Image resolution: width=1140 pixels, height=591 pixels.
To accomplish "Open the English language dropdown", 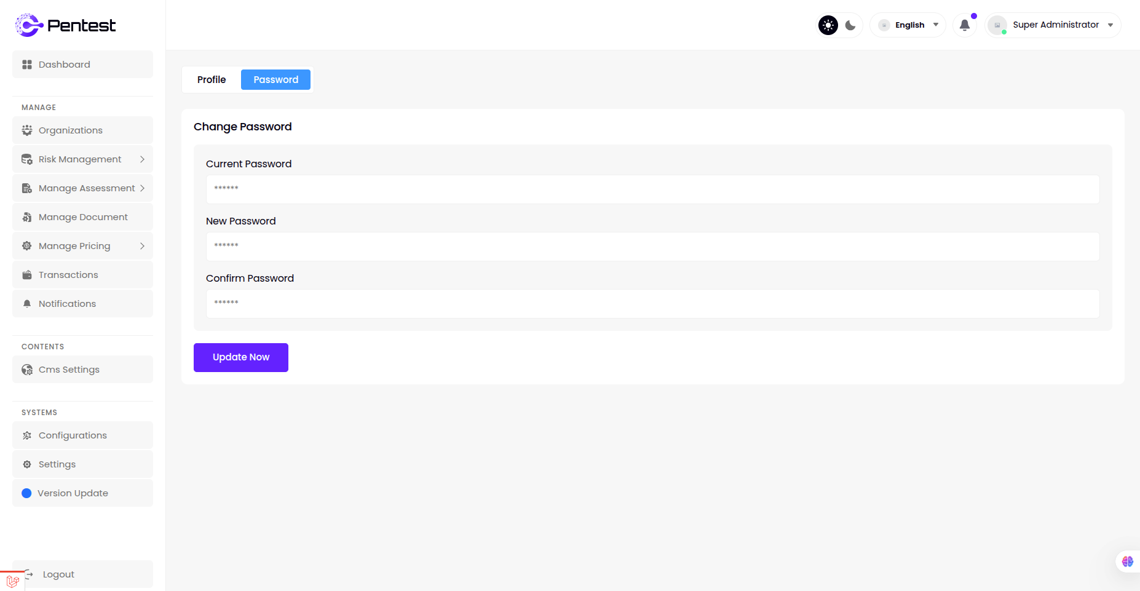I will pyautogui.click(x=908, y=25).
